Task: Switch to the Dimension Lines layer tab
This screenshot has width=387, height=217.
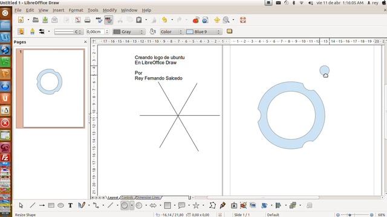Action: [148, 197]
